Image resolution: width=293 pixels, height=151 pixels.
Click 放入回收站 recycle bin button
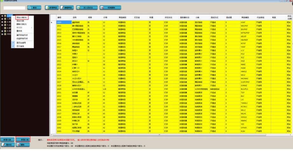(x=88, y=7)
